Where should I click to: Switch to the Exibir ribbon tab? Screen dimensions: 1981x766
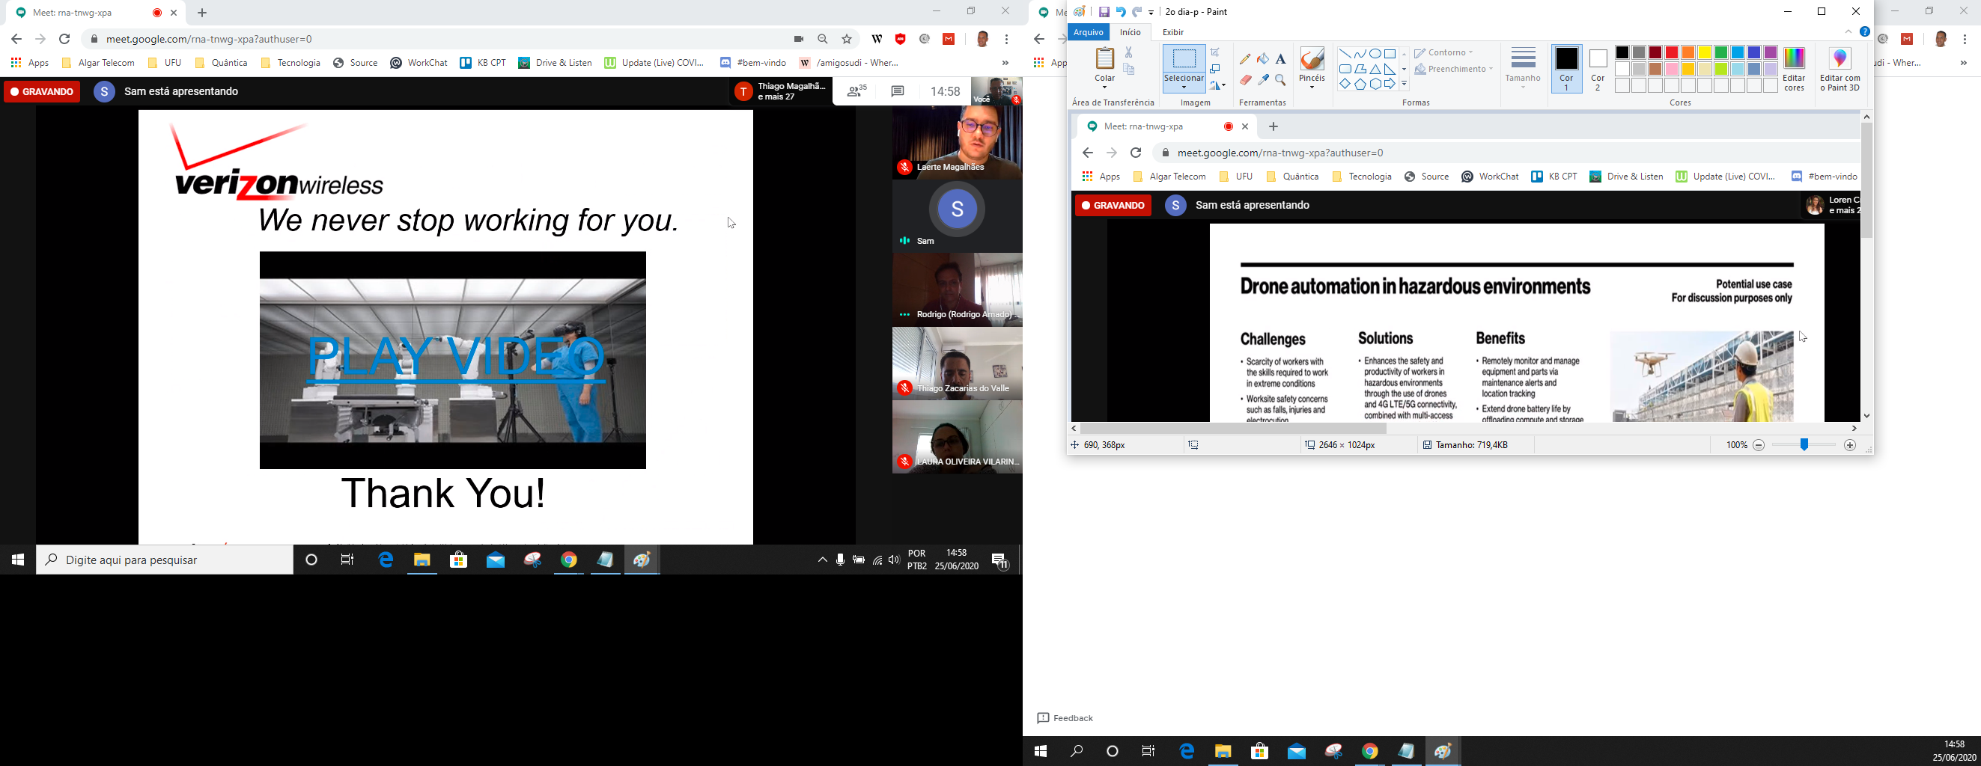[x=1172, y=32]
